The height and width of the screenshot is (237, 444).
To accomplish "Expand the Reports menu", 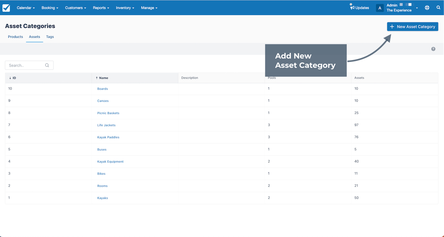I will 101,8.
